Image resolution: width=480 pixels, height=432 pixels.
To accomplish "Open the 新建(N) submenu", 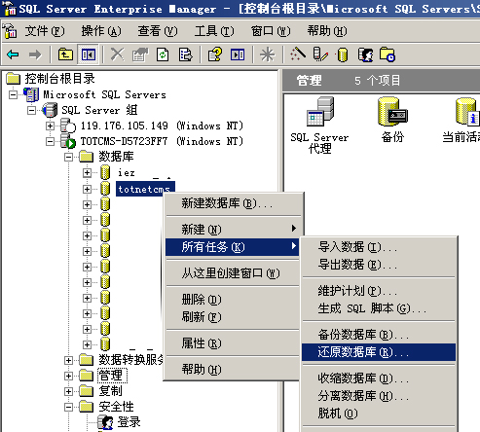I will [x=234, y=229].
